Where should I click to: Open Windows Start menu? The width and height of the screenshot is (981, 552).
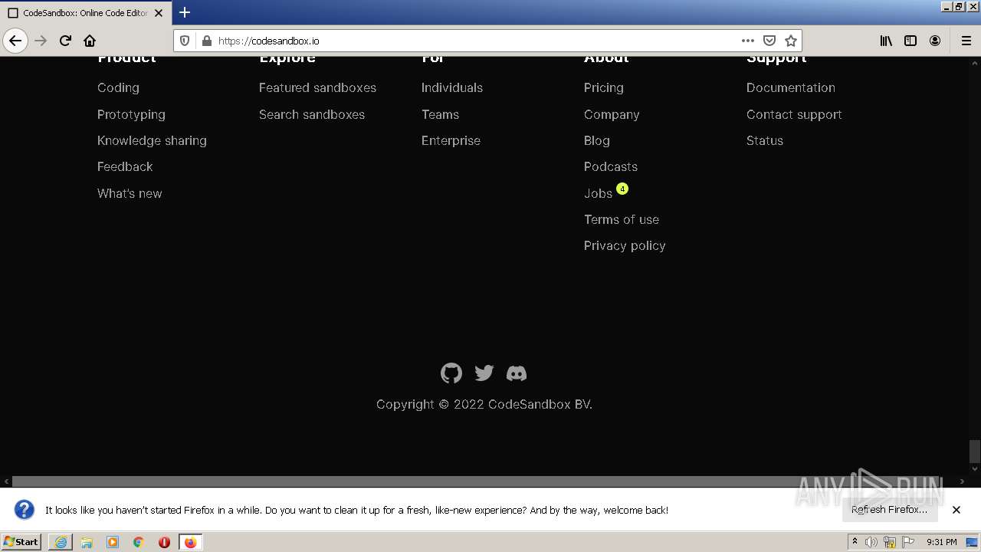[x=21, y=541]
